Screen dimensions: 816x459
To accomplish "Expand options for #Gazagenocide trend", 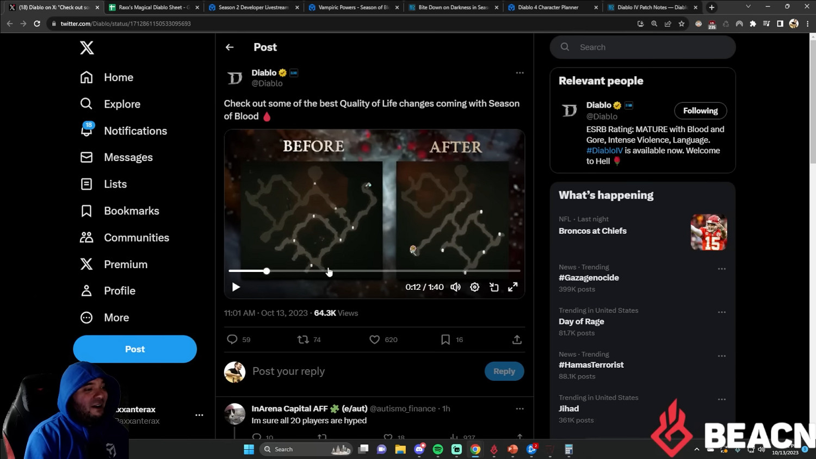I will 721,269.
